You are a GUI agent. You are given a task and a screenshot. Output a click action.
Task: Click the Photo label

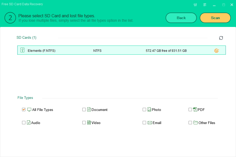coord(156,110)
